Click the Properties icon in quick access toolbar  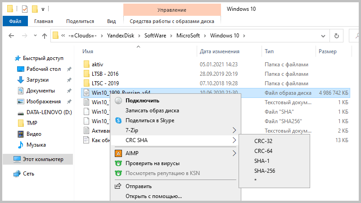click(x=25, y=9)
